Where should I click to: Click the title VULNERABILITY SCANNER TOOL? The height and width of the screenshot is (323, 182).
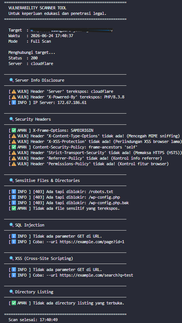[x=37, y=8]
